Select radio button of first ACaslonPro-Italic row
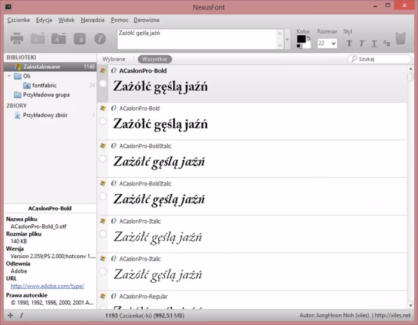The image size is (418, 325). click(x=103, y=234)
